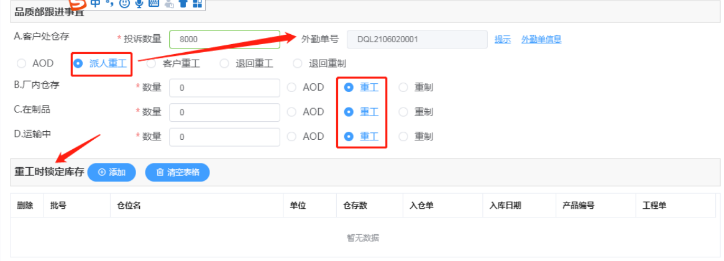Click the 清空表格 button

point(177,172)
